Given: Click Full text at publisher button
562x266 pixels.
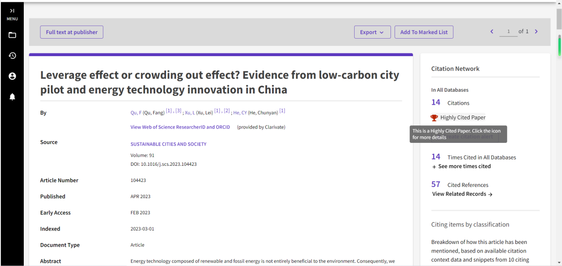Looking at the screenshot, I should coord(72,32).
